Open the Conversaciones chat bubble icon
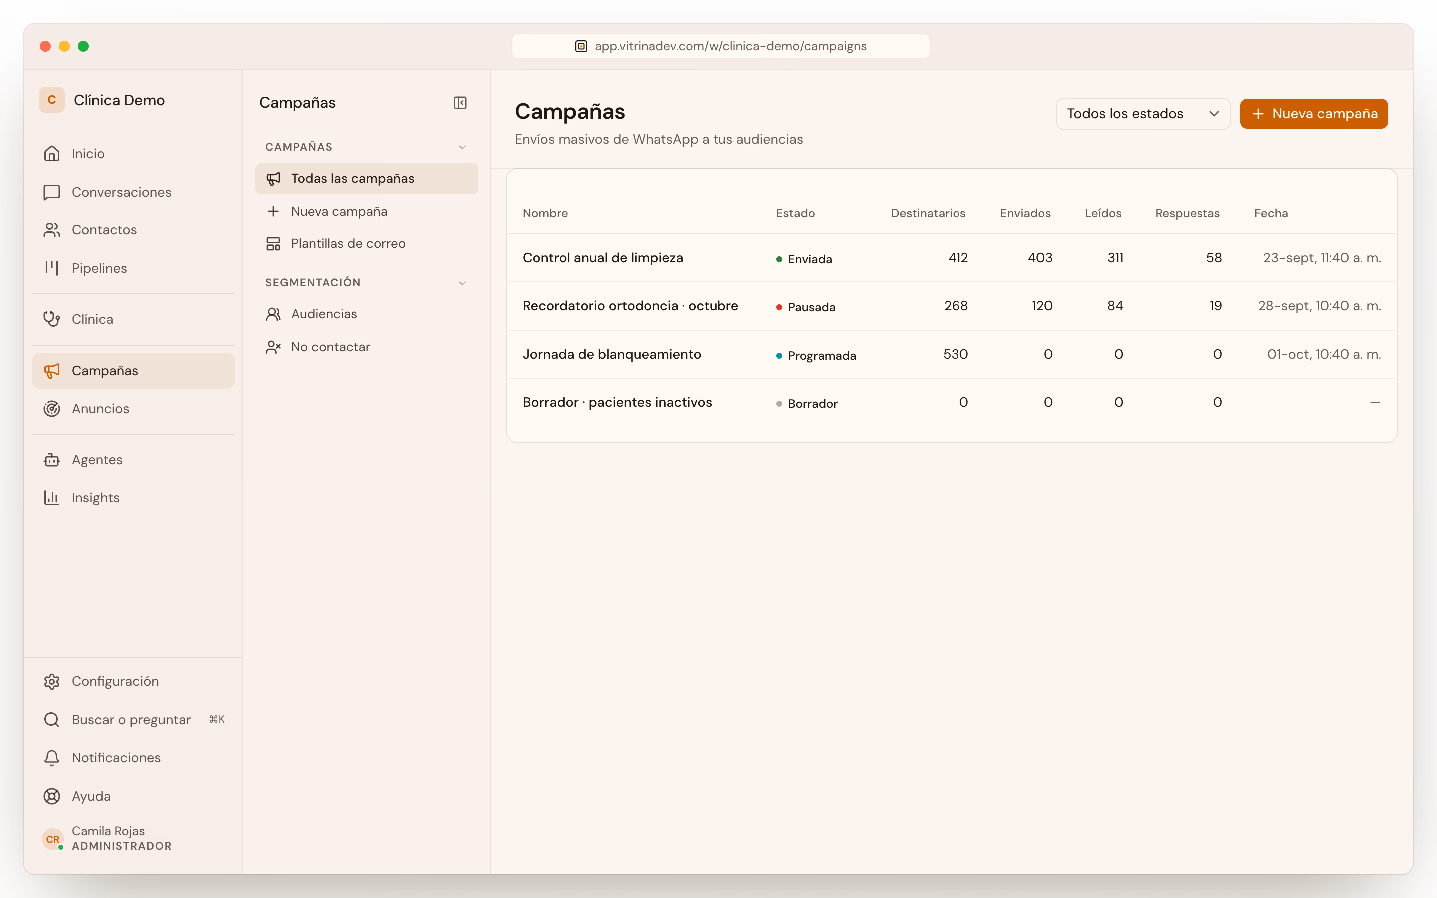1437x898 pixels. 52,192
